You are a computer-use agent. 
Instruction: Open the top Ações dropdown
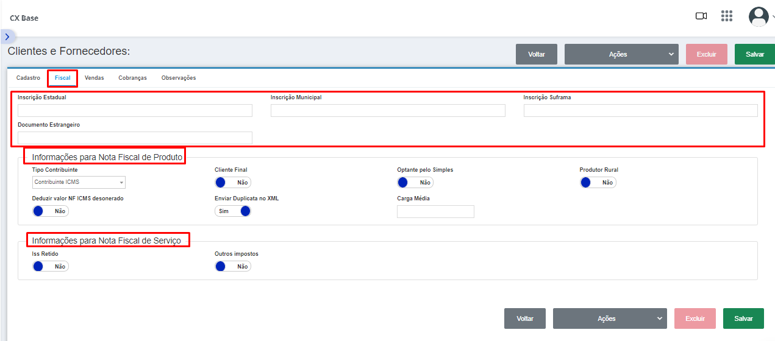[x=621, y=54]
